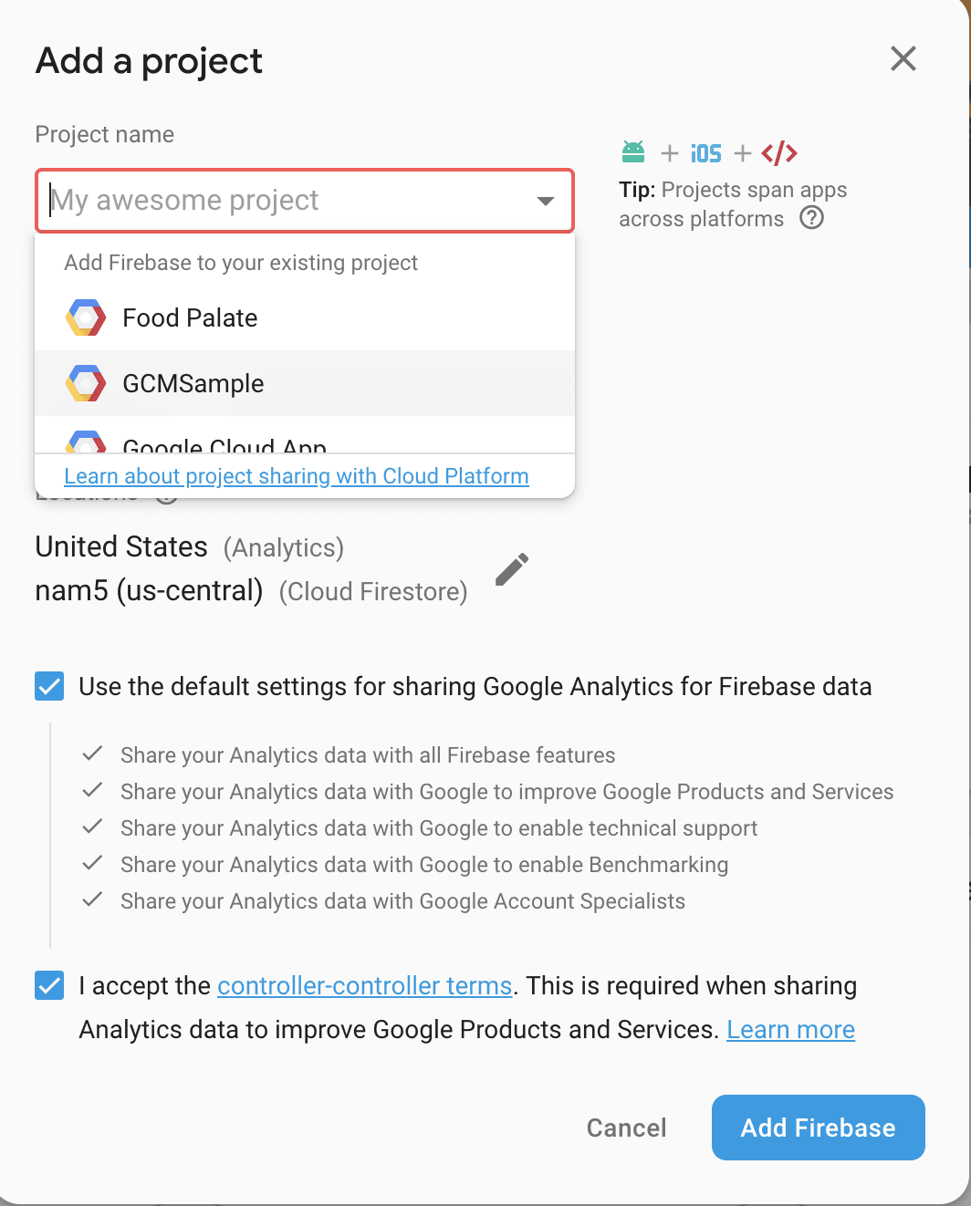The width and height of the screenshot is (971, 1206).
Task: Choose Google Cloud App existing project
Action: pos(224,445)
